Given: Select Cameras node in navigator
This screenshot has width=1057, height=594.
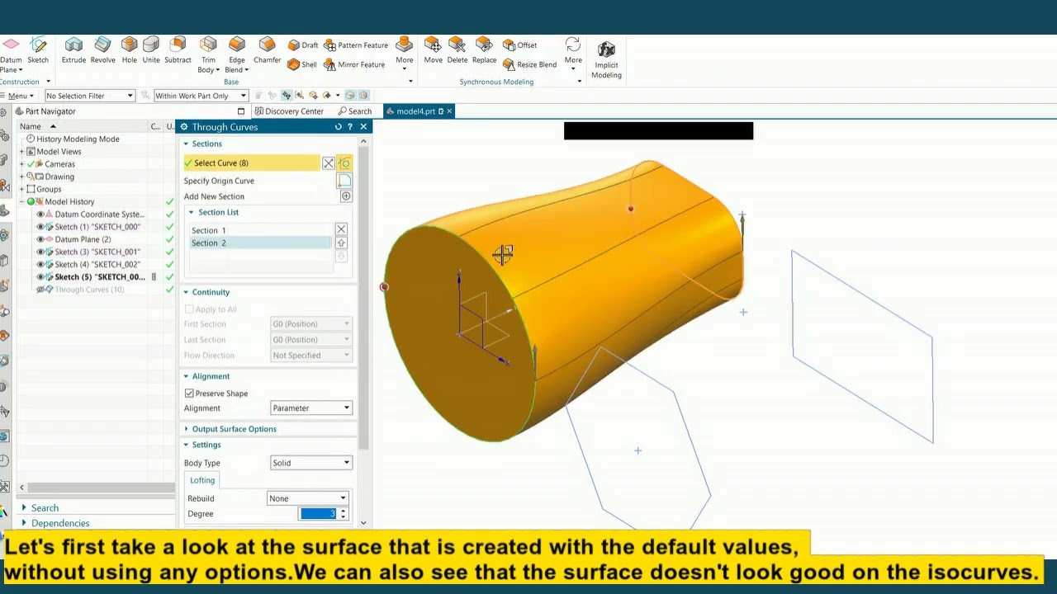Looking at the screenshot, I should point(59,164).
